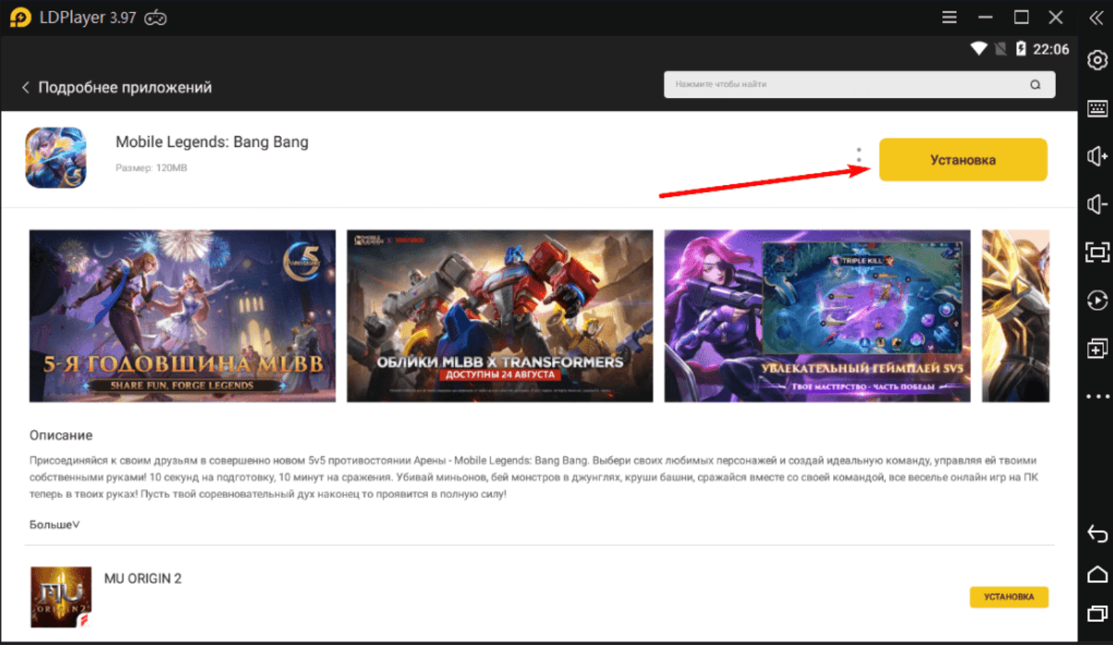This screenshot has width=1113, height=645.
Task: Collapse sidebar with double chevron icon
Action: tap(1096, 17)
